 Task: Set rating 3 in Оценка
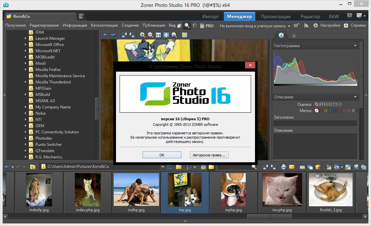coord(330,104)
